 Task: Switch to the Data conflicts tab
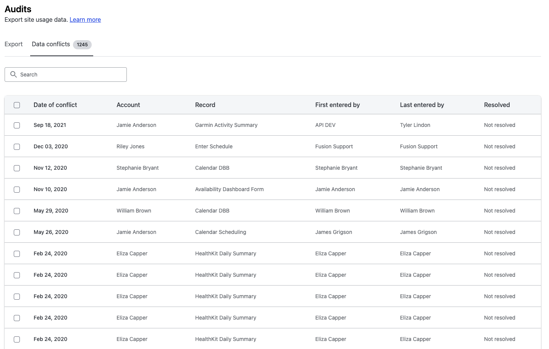[x=50, y=44]
